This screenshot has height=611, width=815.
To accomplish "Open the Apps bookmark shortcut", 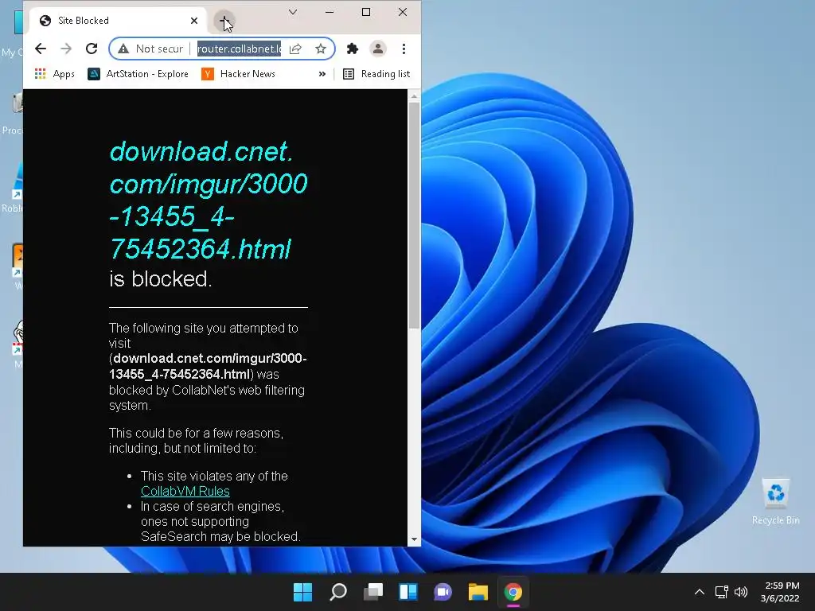I will click(55, 74).
